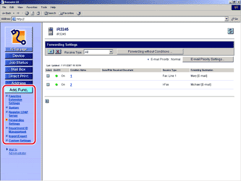Click the Favorites toolbar button
Screen dimensions: 241x181
click(x=67, y=14)
